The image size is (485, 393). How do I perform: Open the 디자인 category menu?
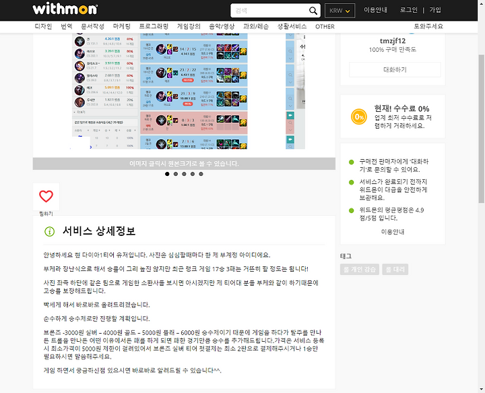[43, 26]
